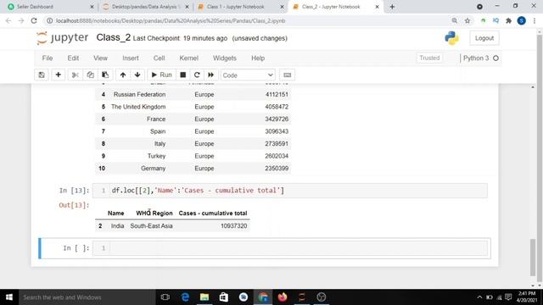Click the Trusted notebook indicator
543x305 pixels.
[429, 58]
